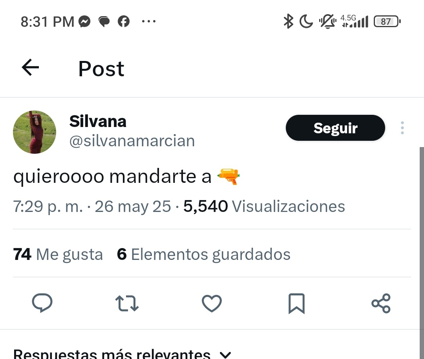View the 74 Me gusta list
The image size is (424, 359).
58,254
